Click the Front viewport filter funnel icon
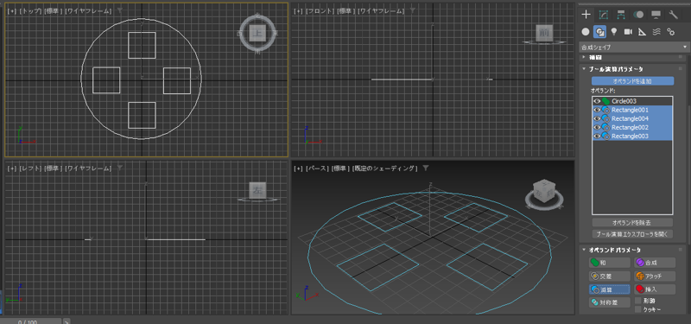The width and height of the screenshot is (691, 324). pos(412,10)
